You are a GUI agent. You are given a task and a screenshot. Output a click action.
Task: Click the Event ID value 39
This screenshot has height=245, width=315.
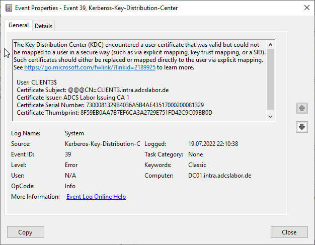[x=68, y=154]
